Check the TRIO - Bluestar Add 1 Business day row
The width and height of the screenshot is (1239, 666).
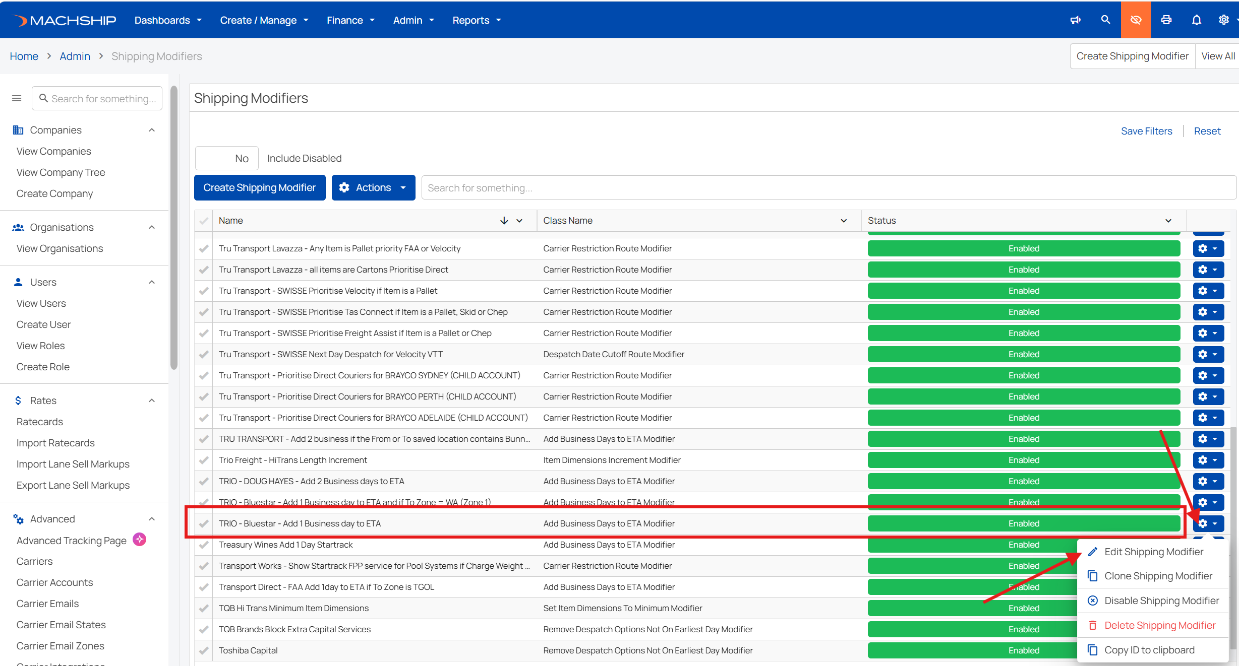(204, 523)
